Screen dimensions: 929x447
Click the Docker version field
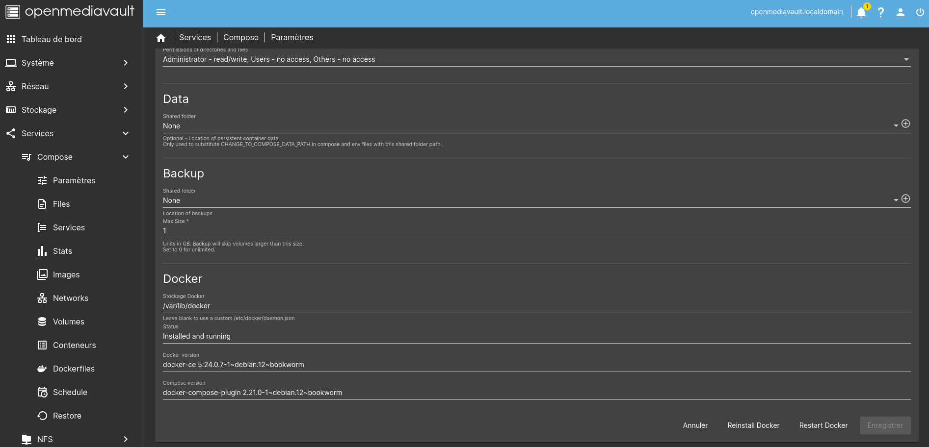[x=536, y=365]
